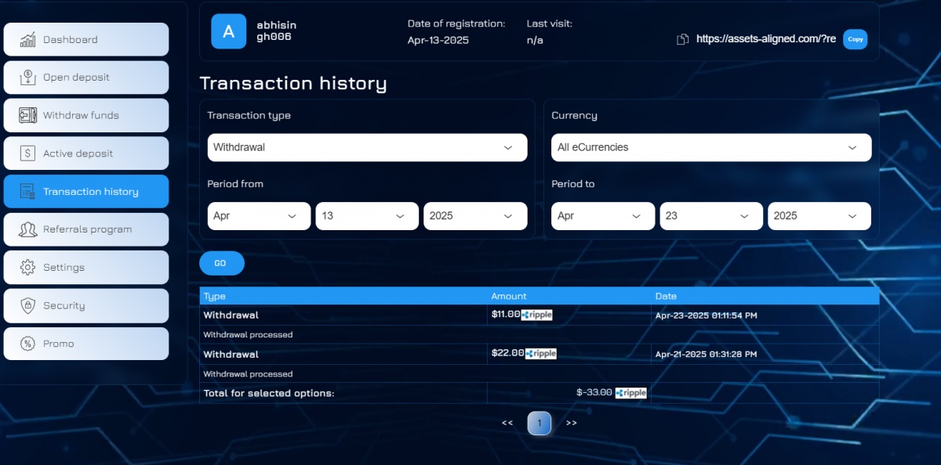This screenshot has width=941, height=465.
Task: Click the Referrals program people icon
Action: pos(28,229)
